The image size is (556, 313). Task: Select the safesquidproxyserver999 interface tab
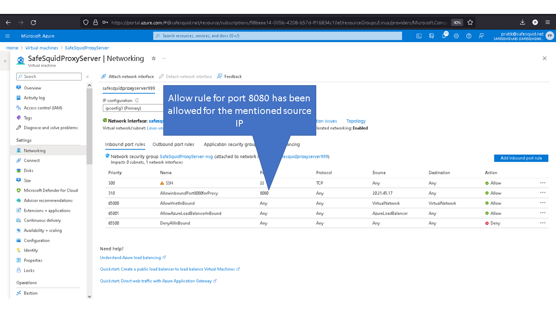129,88
